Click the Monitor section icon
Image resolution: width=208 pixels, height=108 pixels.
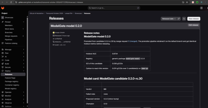coord(3,96)
